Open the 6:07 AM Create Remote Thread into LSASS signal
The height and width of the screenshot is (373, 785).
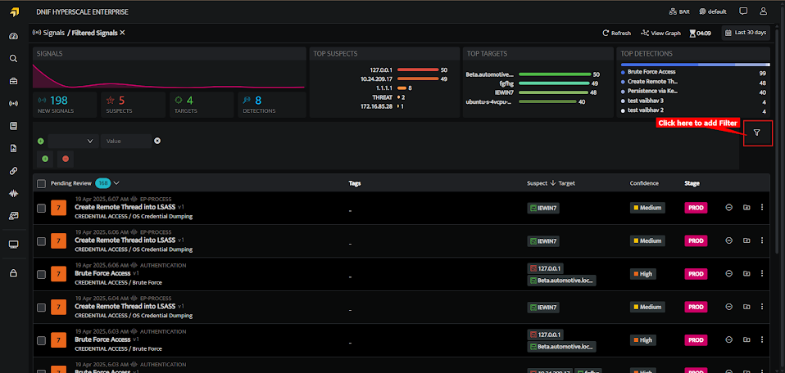(x=125, y=206)
